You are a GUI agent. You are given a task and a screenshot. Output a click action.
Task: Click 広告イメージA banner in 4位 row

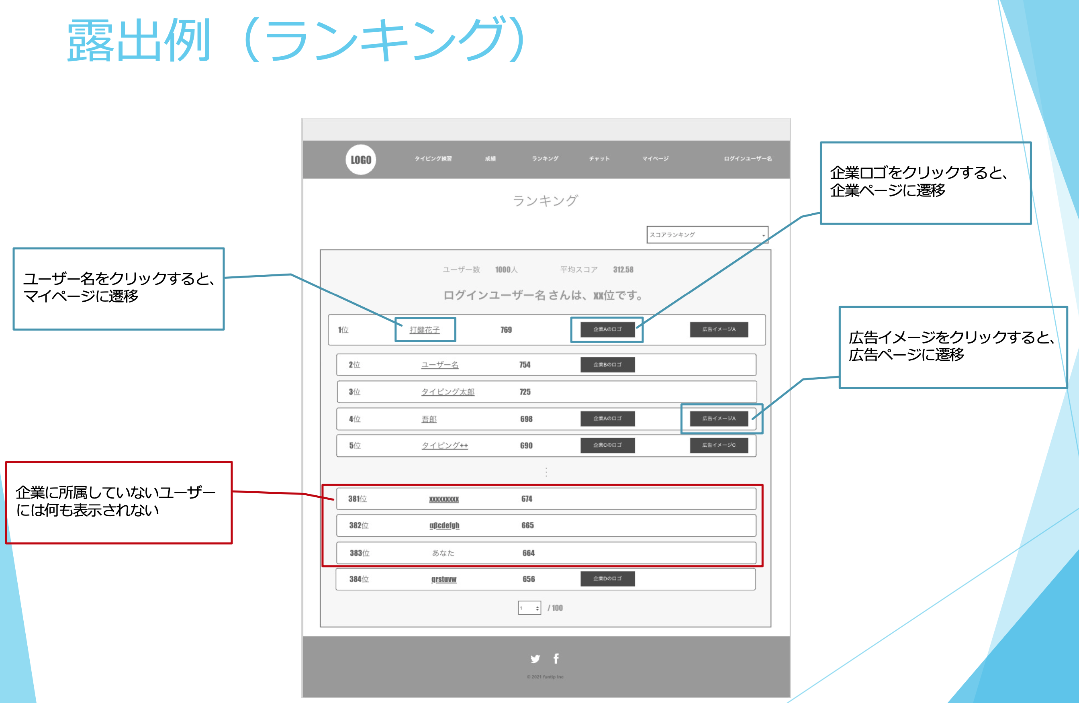coord(719,418)
